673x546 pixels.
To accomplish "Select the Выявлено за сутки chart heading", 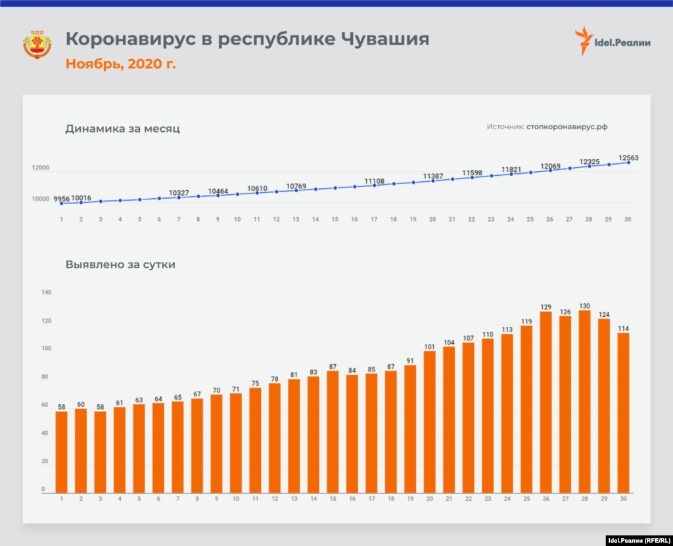I will [120, 265].
